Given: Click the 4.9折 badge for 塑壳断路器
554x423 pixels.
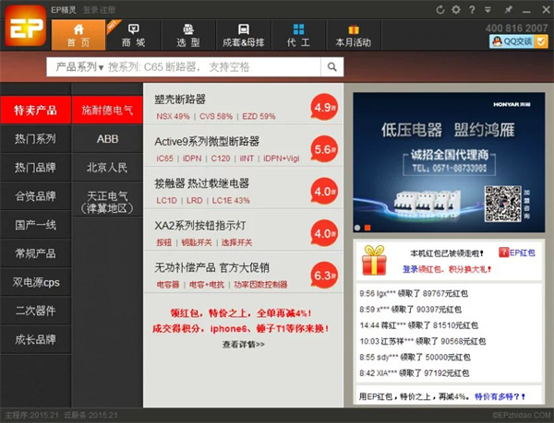Looking at the screenshot, I should point(324,107).
